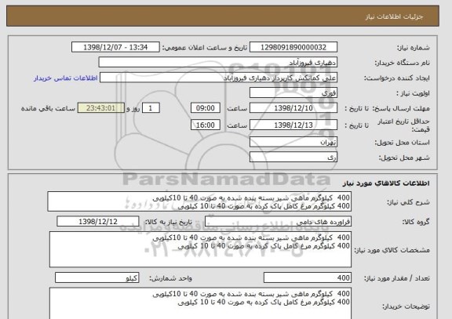This screenshot has height=319, width=452.
Task: Click the remaining time countdown 23:43:01
Action: (x=101, y=108)
